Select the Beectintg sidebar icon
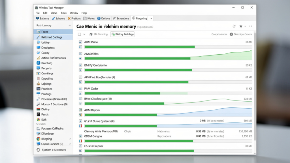Viewport: 290px width, 163px height. (x=38, y=63)
